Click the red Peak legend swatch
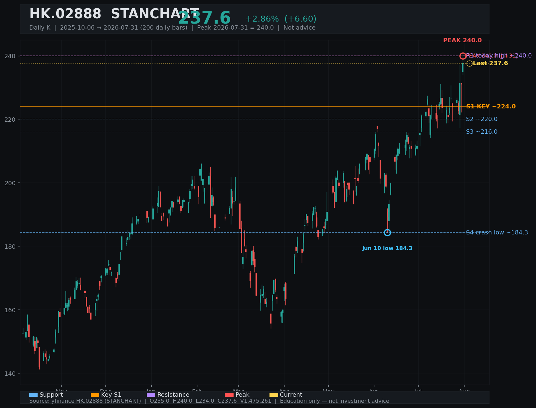 point(229,395)
